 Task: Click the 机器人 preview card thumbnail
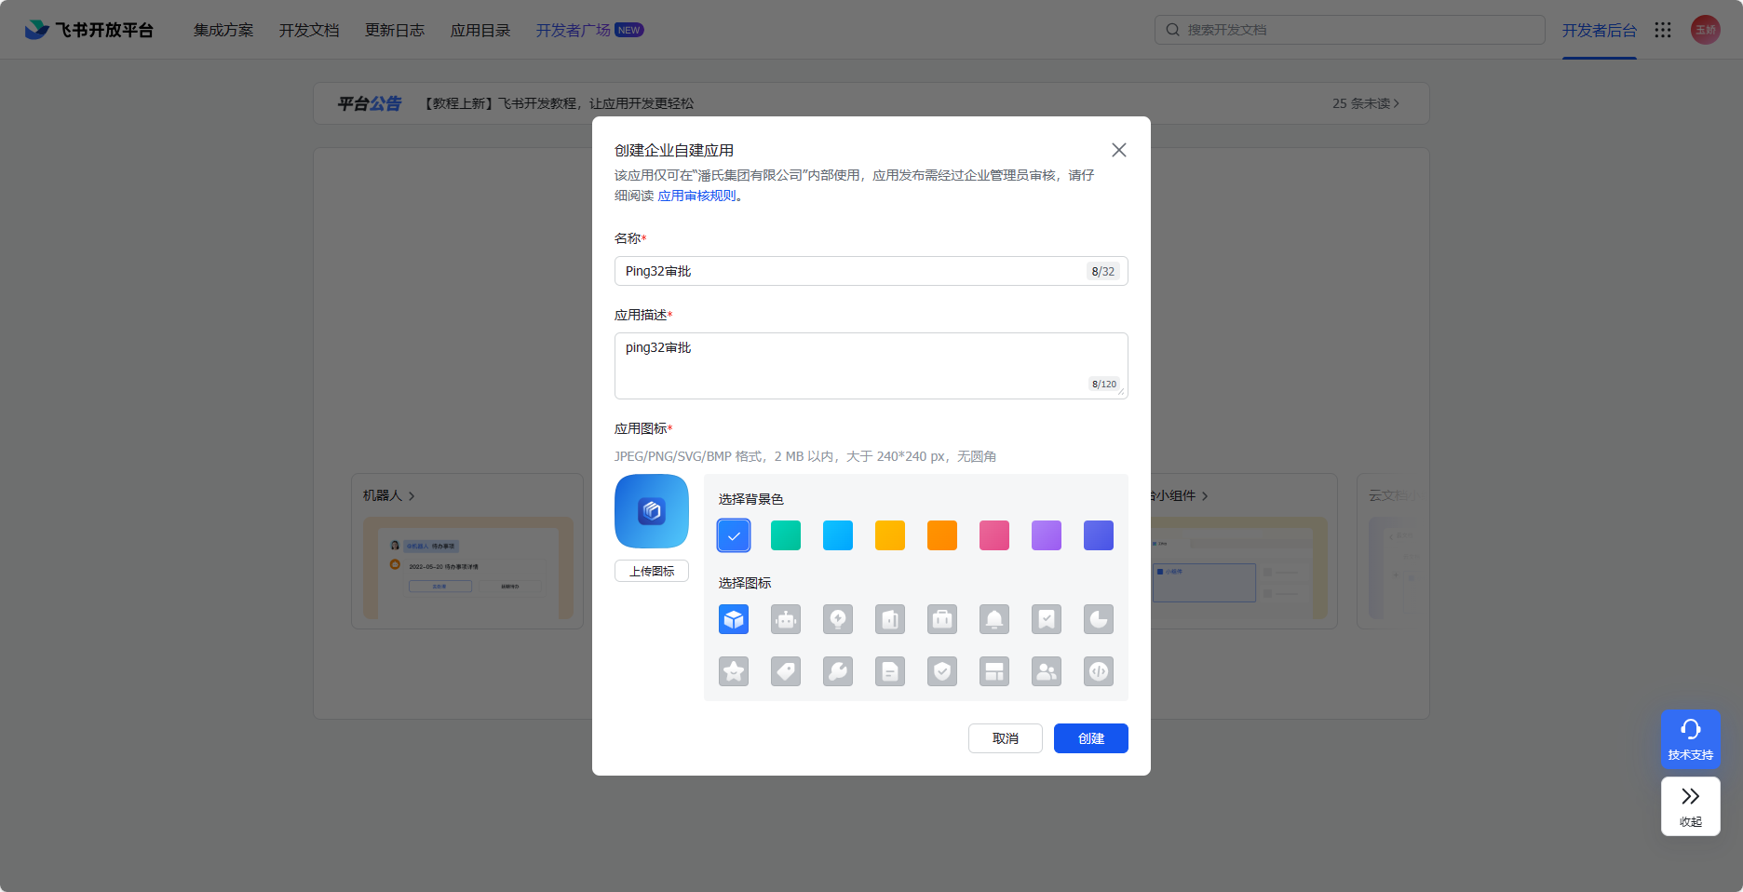[x=468, y=568]
